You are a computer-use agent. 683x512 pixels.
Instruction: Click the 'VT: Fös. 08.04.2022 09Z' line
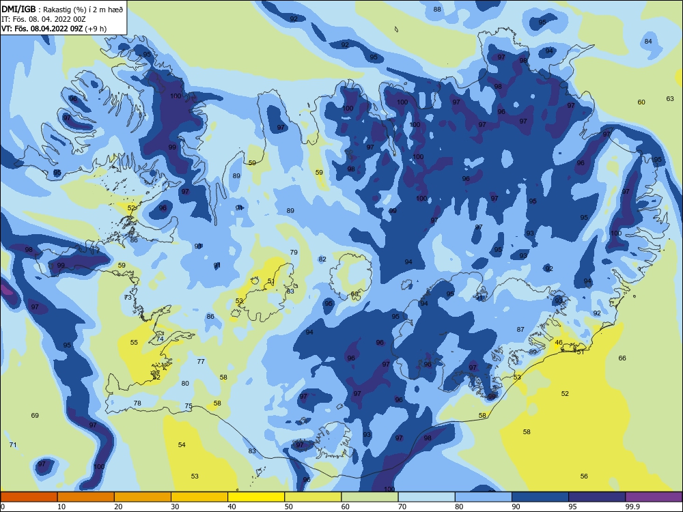point(44,29)
